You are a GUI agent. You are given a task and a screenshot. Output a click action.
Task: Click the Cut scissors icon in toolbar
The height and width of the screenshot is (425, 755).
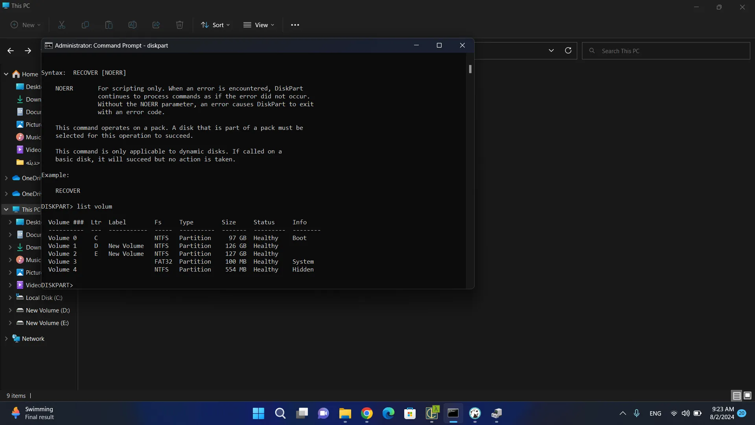click(62, 25)
